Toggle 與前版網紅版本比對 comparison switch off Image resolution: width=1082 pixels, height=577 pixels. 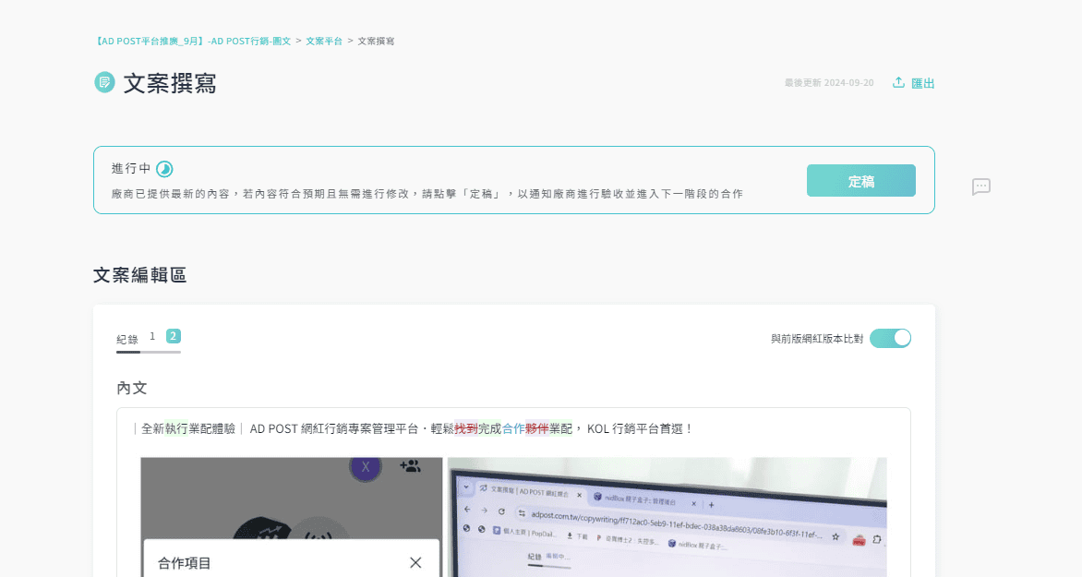[890, 338]
